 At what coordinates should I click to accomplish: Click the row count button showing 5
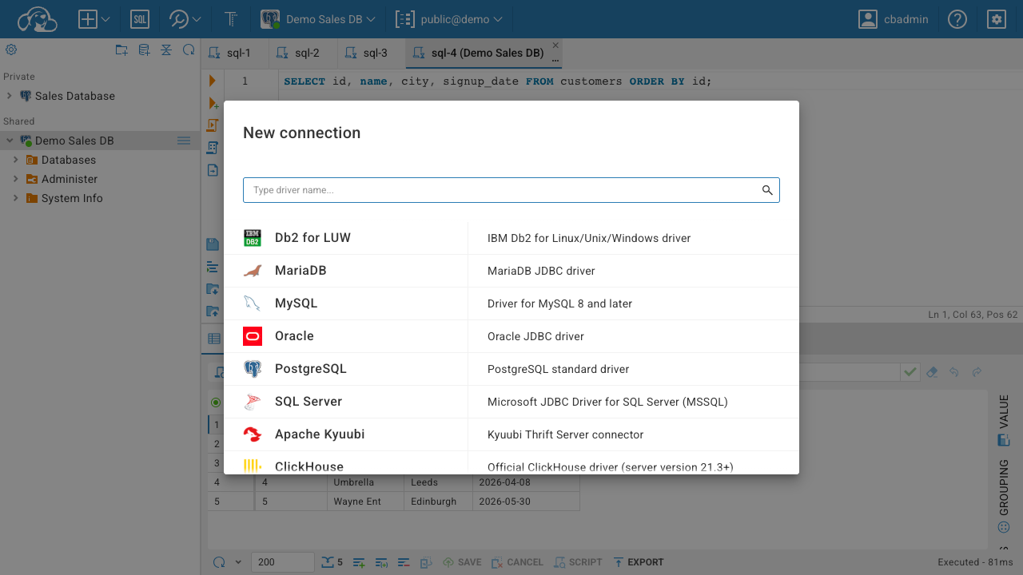coord(332,562)
